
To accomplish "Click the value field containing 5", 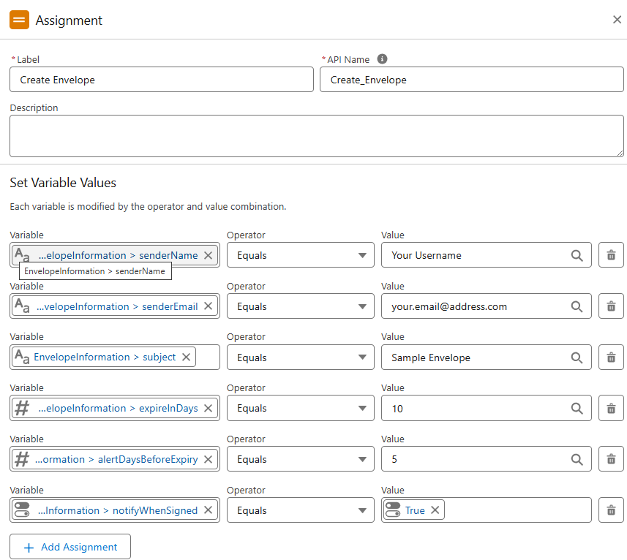I will point(487,459).
